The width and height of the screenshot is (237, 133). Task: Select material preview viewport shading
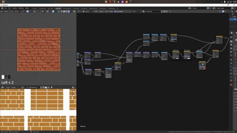pyautogui.click(x=67, y=11)
